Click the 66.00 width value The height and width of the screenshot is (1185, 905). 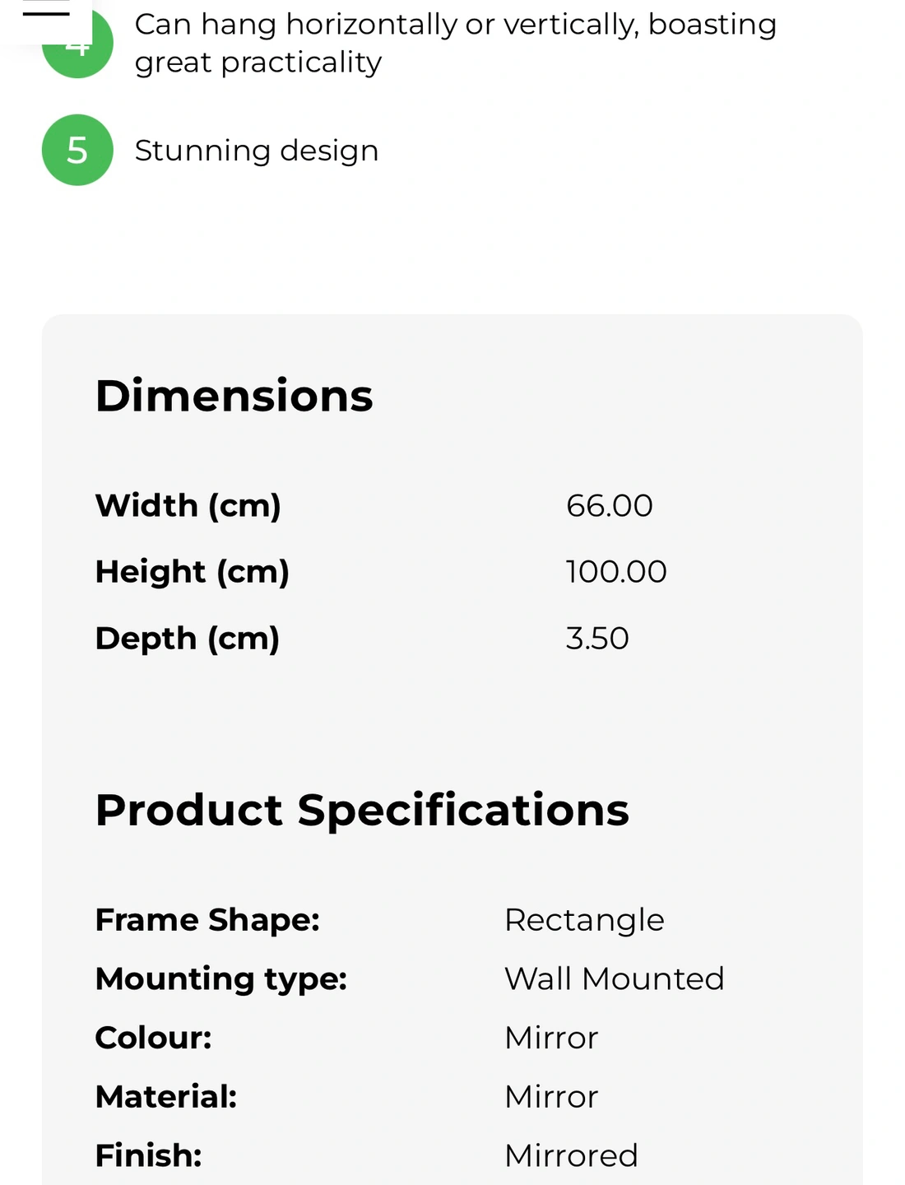tap(610, 505)
